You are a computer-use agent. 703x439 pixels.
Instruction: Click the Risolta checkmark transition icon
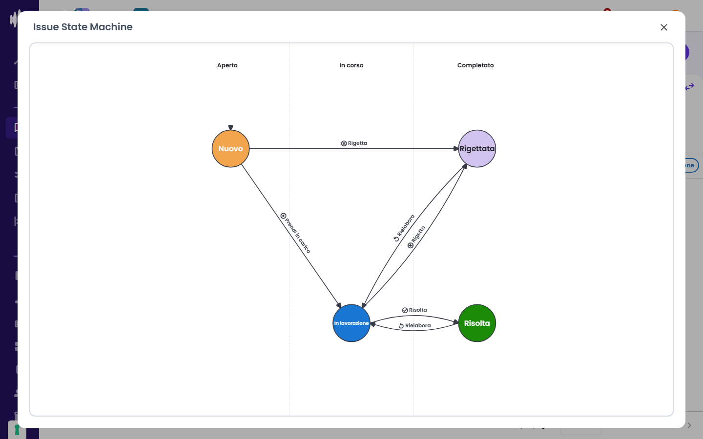pyautogui.click(x=405, y=310)
